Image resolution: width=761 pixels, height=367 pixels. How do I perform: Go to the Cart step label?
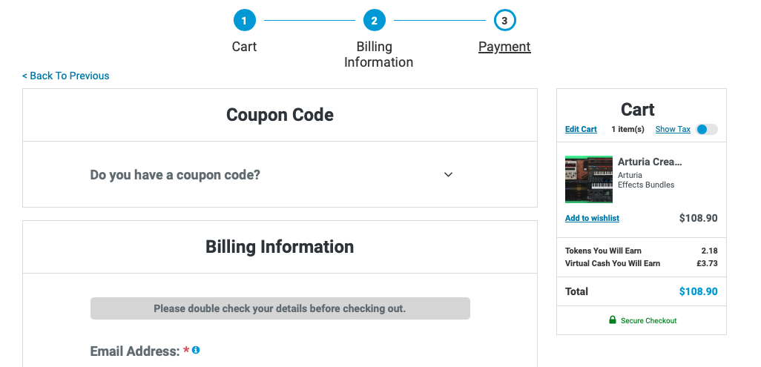244,47
